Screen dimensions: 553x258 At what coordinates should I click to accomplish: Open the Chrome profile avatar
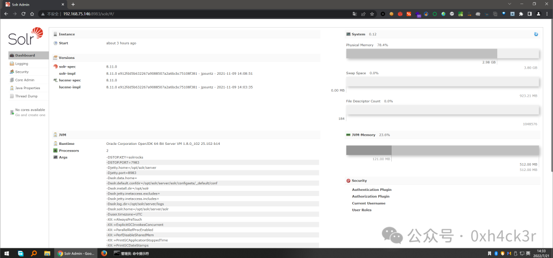[x=539, y=14]
